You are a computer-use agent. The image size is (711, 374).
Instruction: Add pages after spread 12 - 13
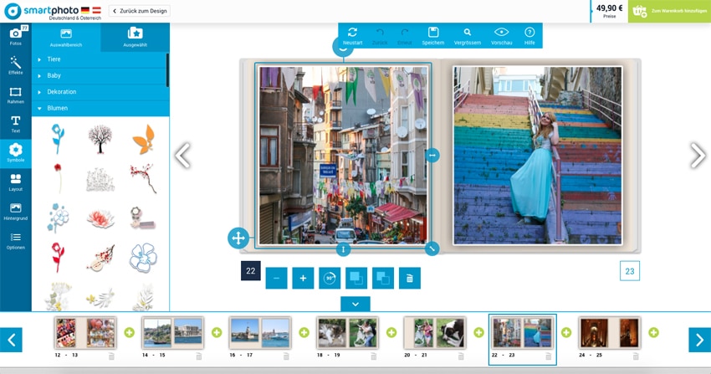[129, 333]
